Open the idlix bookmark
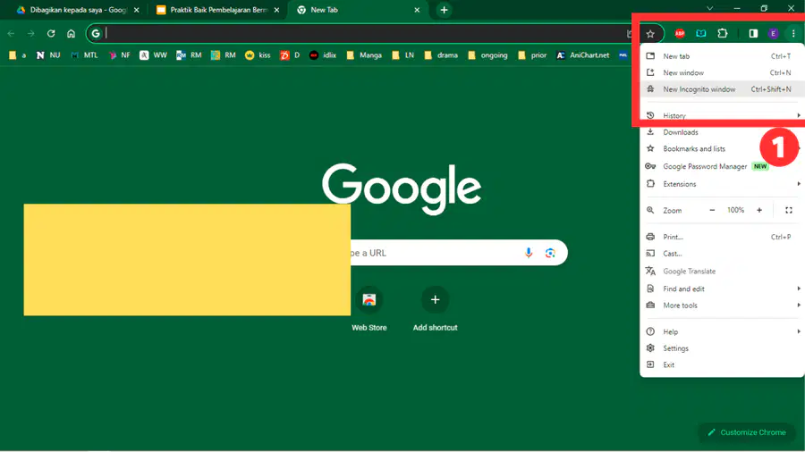 click(323, 55)
